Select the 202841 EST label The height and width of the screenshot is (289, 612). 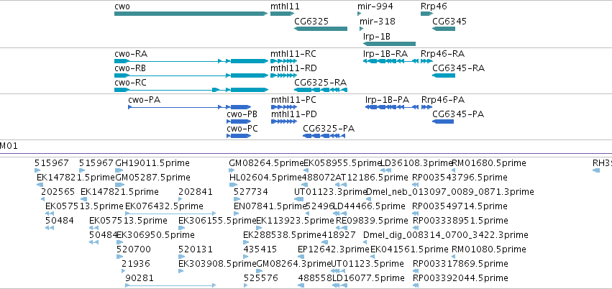point(196,192)
